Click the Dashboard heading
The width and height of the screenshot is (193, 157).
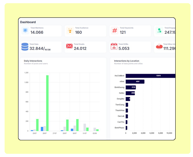(x=28, y=22)
